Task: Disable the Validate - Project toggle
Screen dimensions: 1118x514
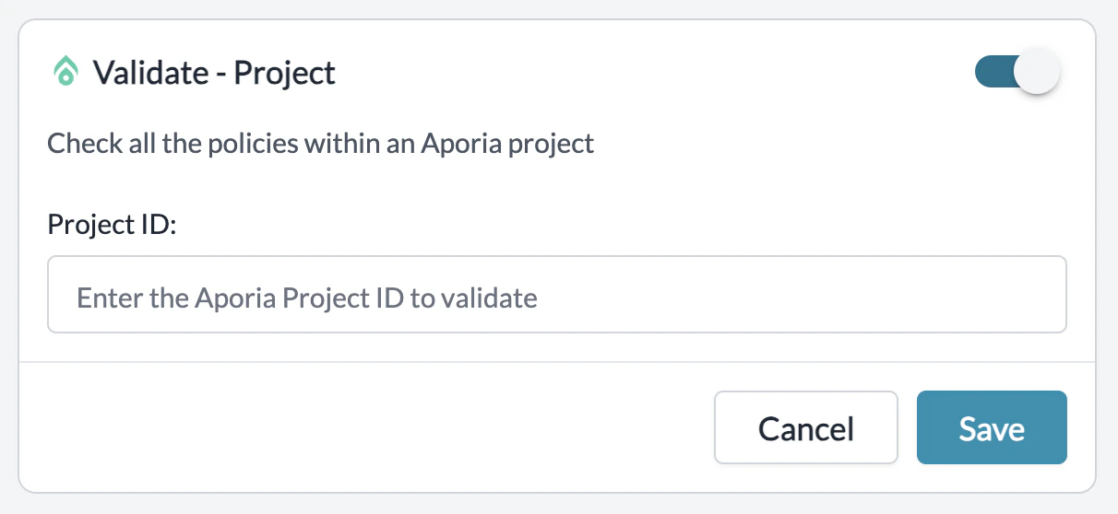Action: click(x=1017, y=72)
